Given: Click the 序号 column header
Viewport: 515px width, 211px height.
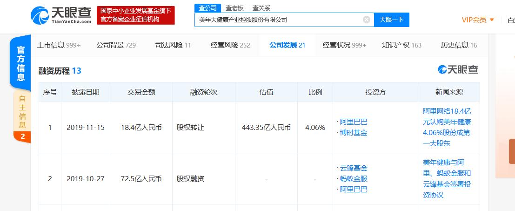Looking at the screenshot, I should [50, 92].
